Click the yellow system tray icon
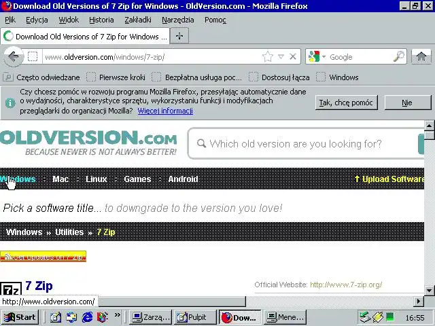 click(x=378, y=317)
